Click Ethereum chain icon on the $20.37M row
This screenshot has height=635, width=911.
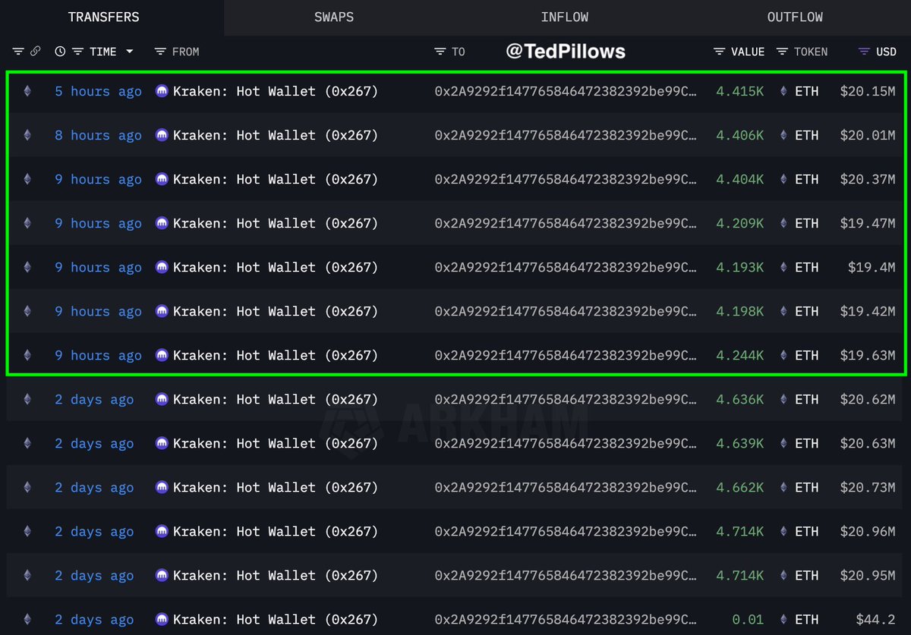[28, 179]
